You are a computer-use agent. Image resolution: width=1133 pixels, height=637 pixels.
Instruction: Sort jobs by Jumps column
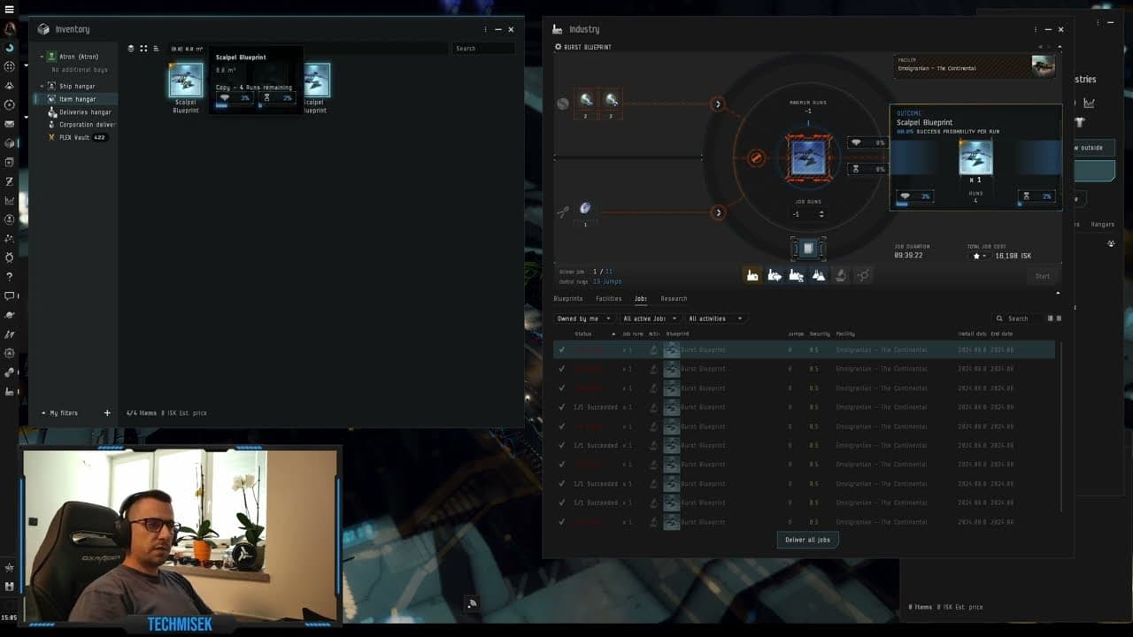tap(796, 334)
